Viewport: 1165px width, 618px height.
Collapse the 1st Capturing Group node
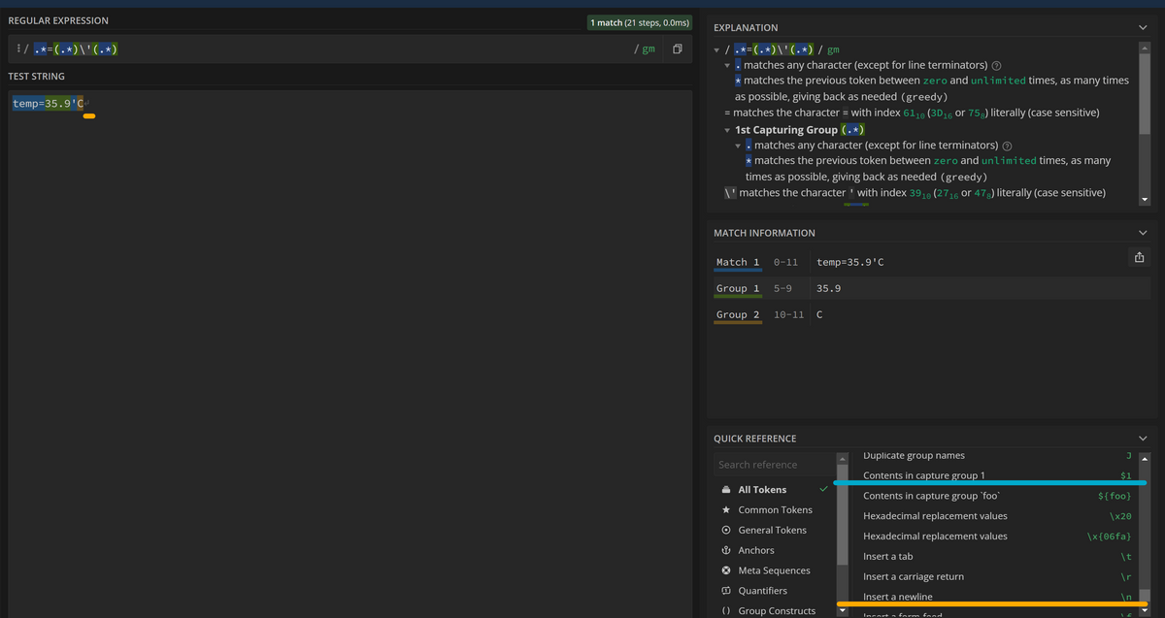tap(727, 130)
